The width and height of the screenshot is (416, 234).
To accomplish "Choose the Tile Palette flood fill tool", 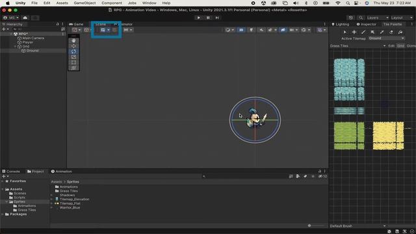I will (400, 32).
